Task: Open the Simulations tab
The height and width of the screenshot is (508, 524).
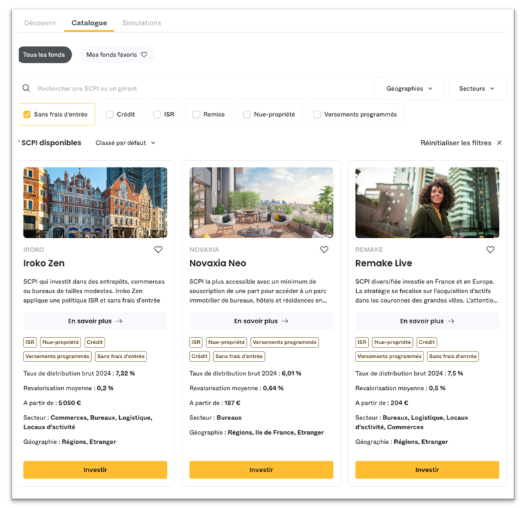Action: [142, 23]
